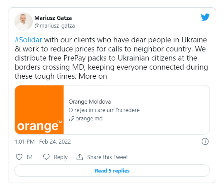Click the chain link icon beside orange.md
This screenshot has width=224, height=189.
[x=71, y=119]
